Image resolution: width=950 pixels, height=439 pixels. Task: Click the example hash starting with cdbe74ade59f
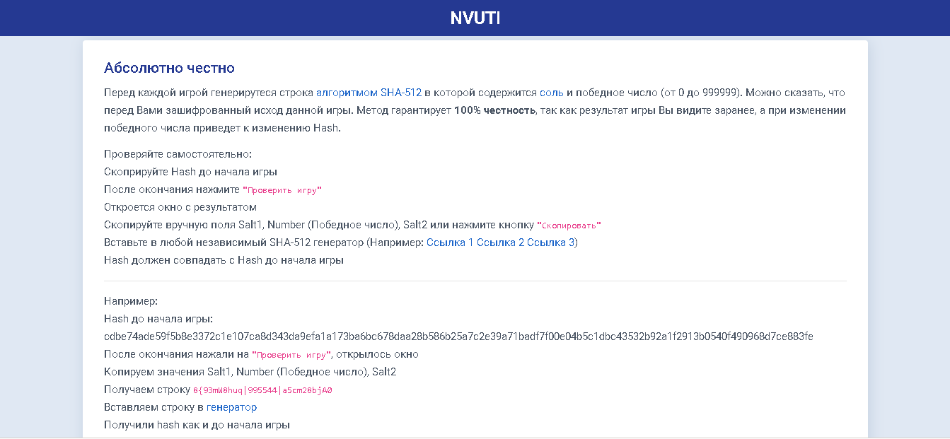[x=458, y=336]
